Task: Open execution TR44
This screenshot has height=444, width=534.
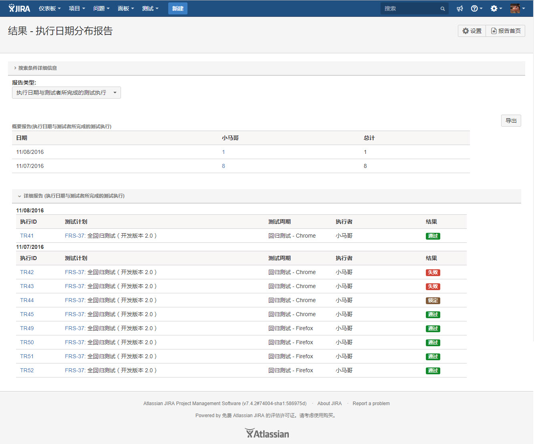Action: click(x=27, y=300)
